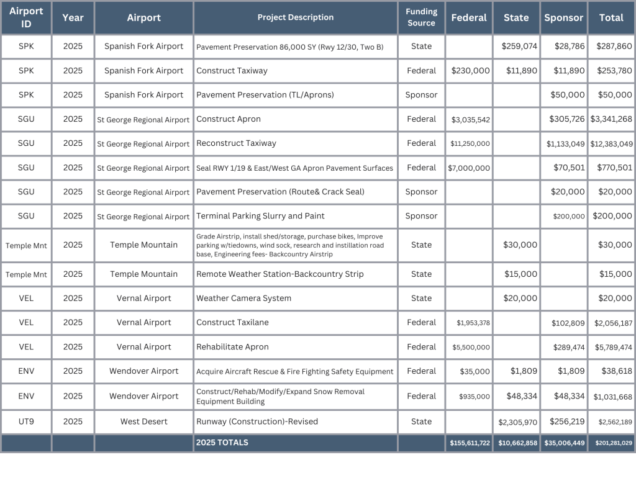Click the 2025 TOTALS label
This screenshot has height=491, width=636.
click(x=222, y=443)
